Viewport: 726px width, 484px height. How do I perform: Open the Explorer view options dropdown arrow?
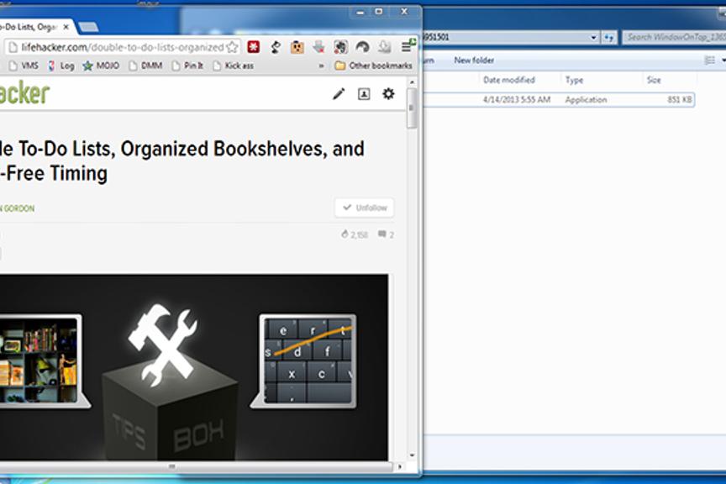coord(722,60)
